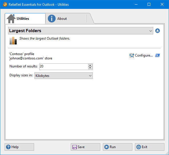Click the PowerShell script icon next to Configure

click(x=158, y=55)
